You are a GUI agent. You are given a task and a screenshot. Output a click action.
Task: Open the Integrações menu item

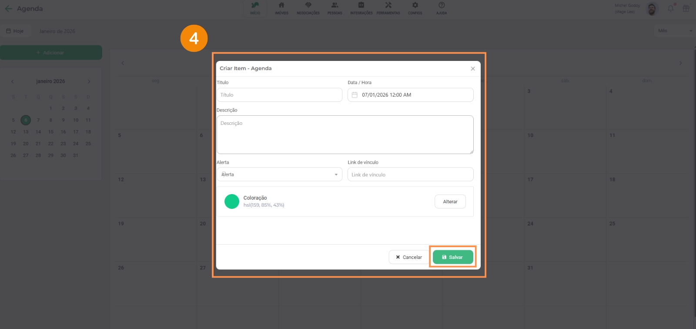point(361,8)
